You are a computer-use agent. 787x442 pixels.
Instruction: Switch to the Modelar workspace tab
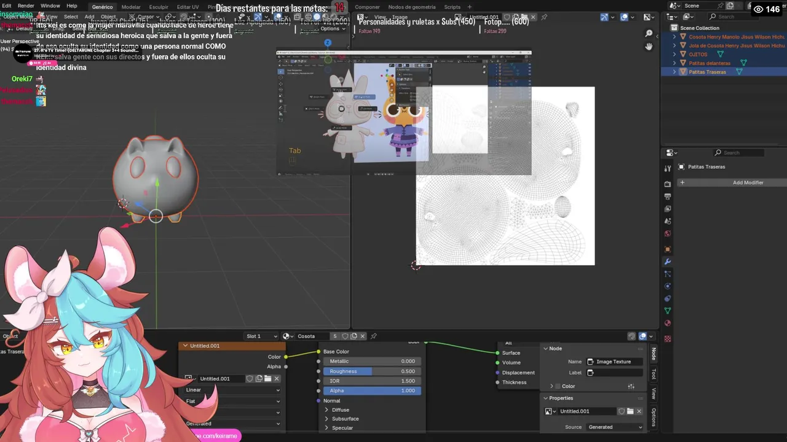coord(131,7)
